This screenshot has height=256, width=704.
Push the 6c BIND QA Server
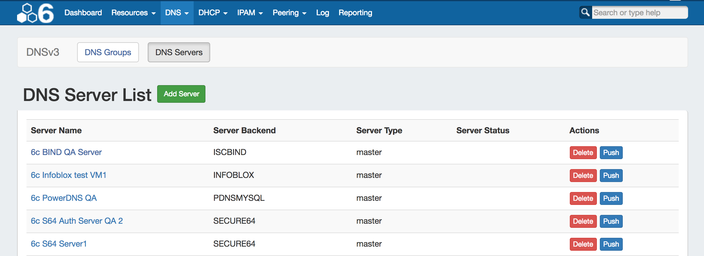point(611,153)
